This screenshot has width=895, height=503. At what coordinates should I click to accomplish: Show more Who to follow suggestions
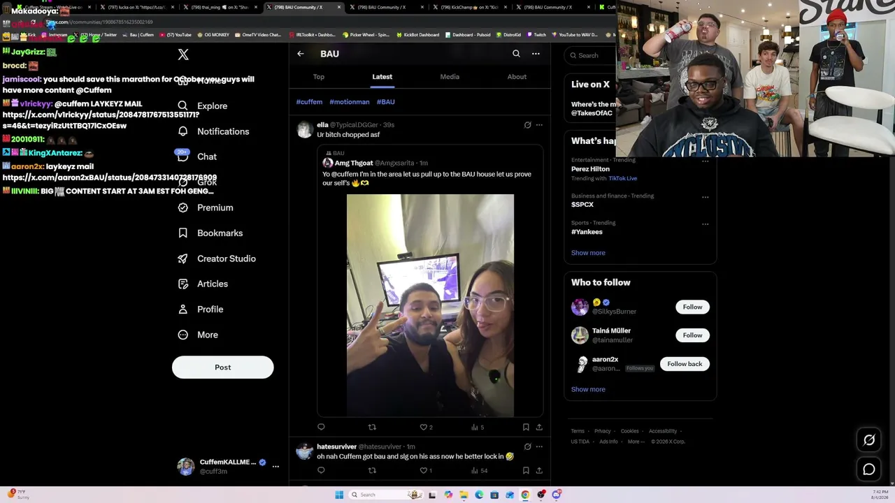click(x=588, y=390)
